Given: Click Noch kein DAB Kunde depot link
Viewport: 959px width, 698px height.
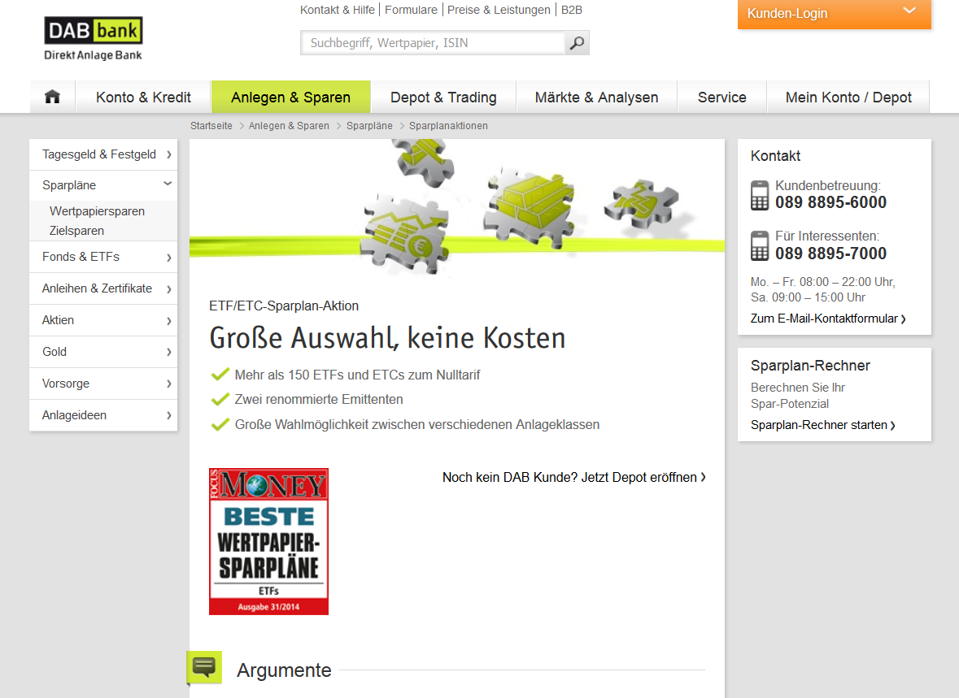Looking at the screenshot, I should [574, 477].
